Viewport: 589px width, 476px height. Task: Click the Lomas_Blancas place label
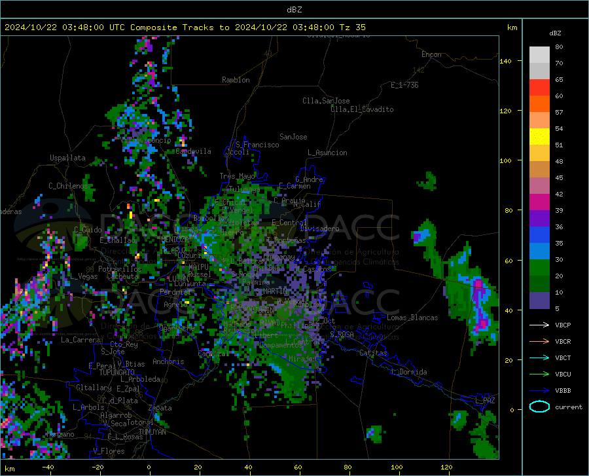[x=412, y=318]
